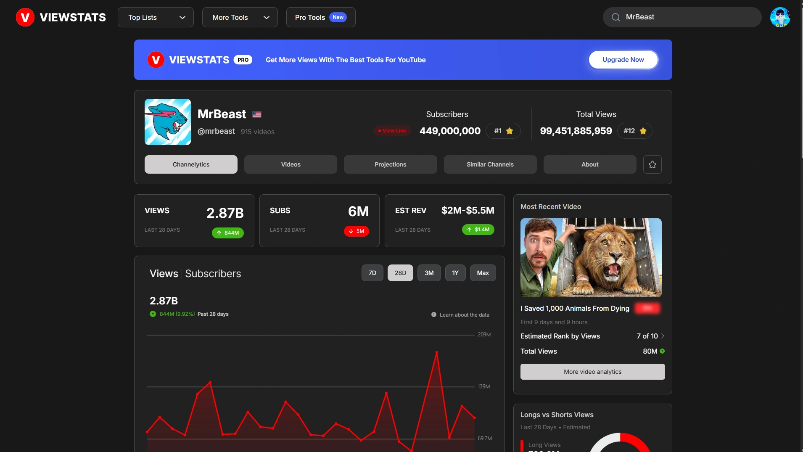The image size is (803, 452).
Task: Set chart range to Max
Action: pos(483,273)
